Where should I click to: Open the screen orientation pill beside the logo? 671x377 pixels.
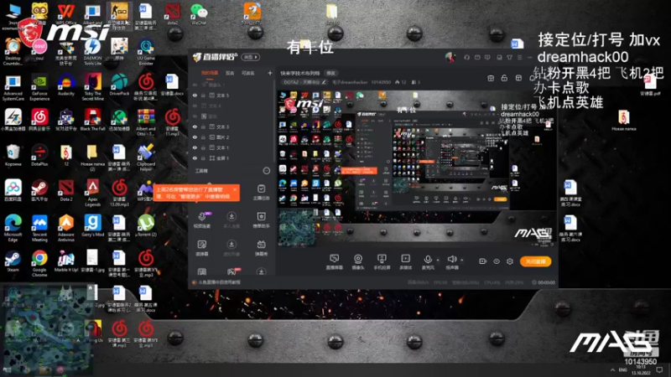click(x=250, y=57)
